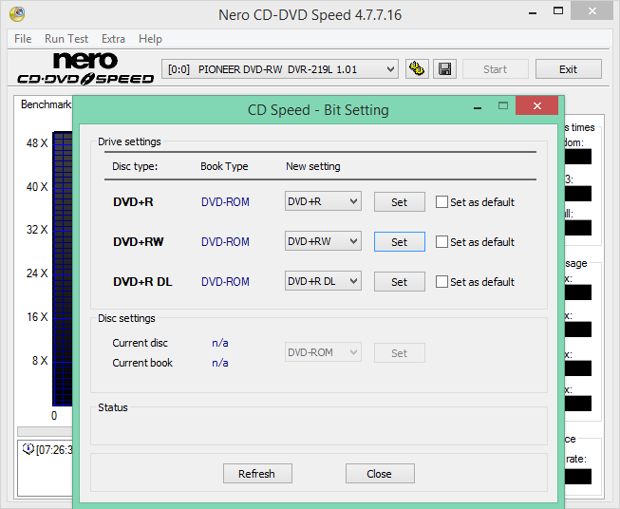This screenshot has height=509, width=620.
Task: Click the benchmark graph area in main window
Action: pyautogui.click(x=63, y=269)
